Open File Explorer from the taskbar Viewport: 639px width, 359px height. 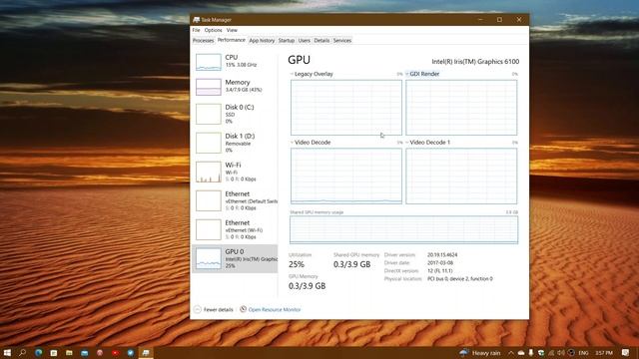click(69, 352)
